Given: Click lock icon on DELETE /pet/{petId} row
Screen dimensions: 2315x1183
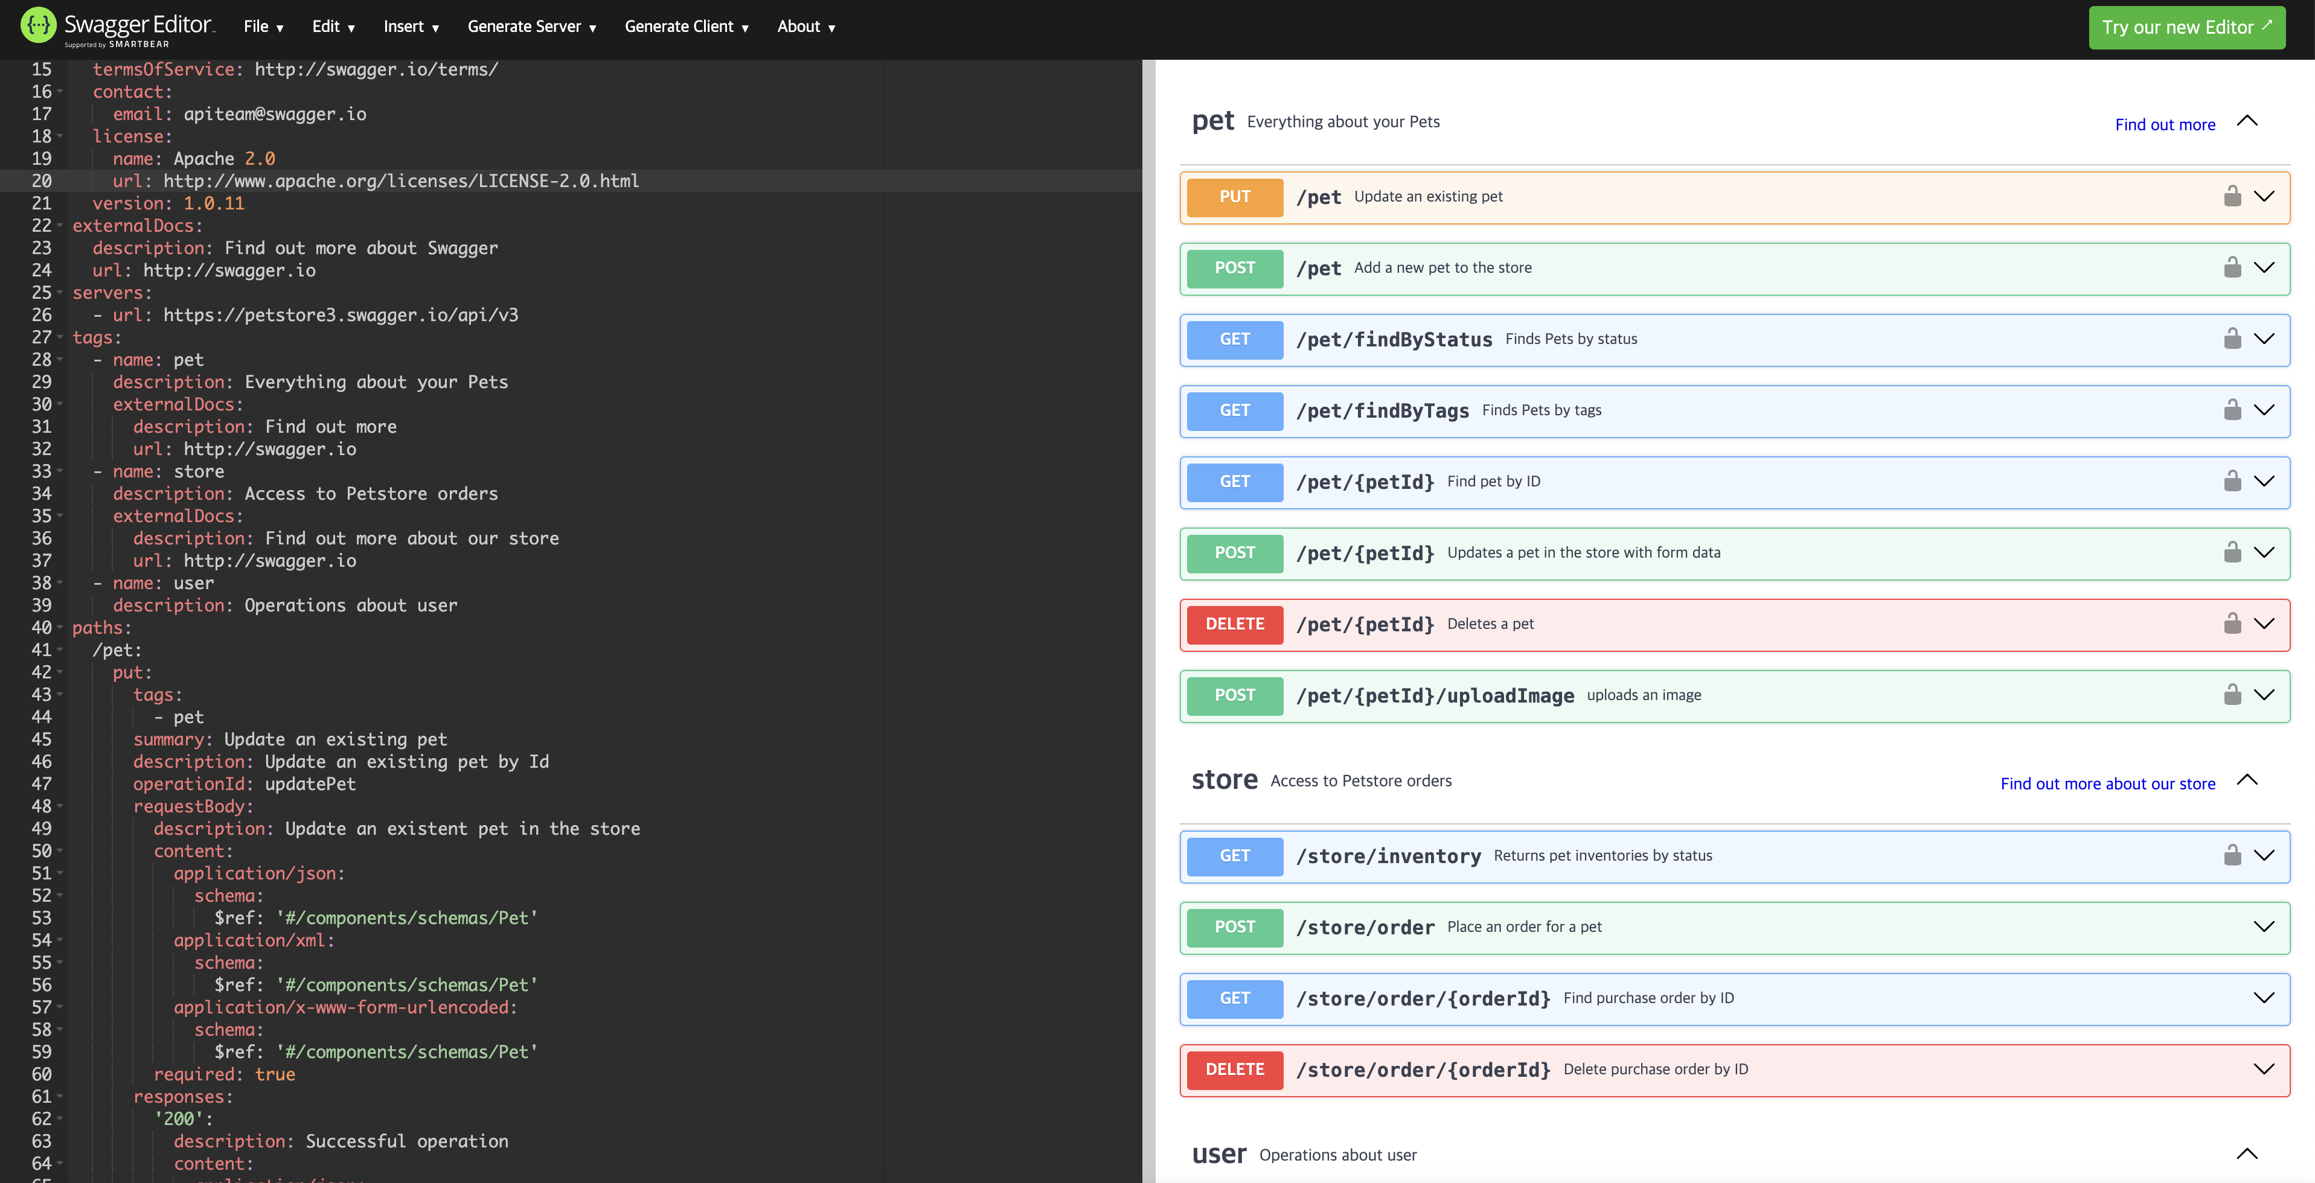Looking at the screenshot, I should (x=2232, y=623).
